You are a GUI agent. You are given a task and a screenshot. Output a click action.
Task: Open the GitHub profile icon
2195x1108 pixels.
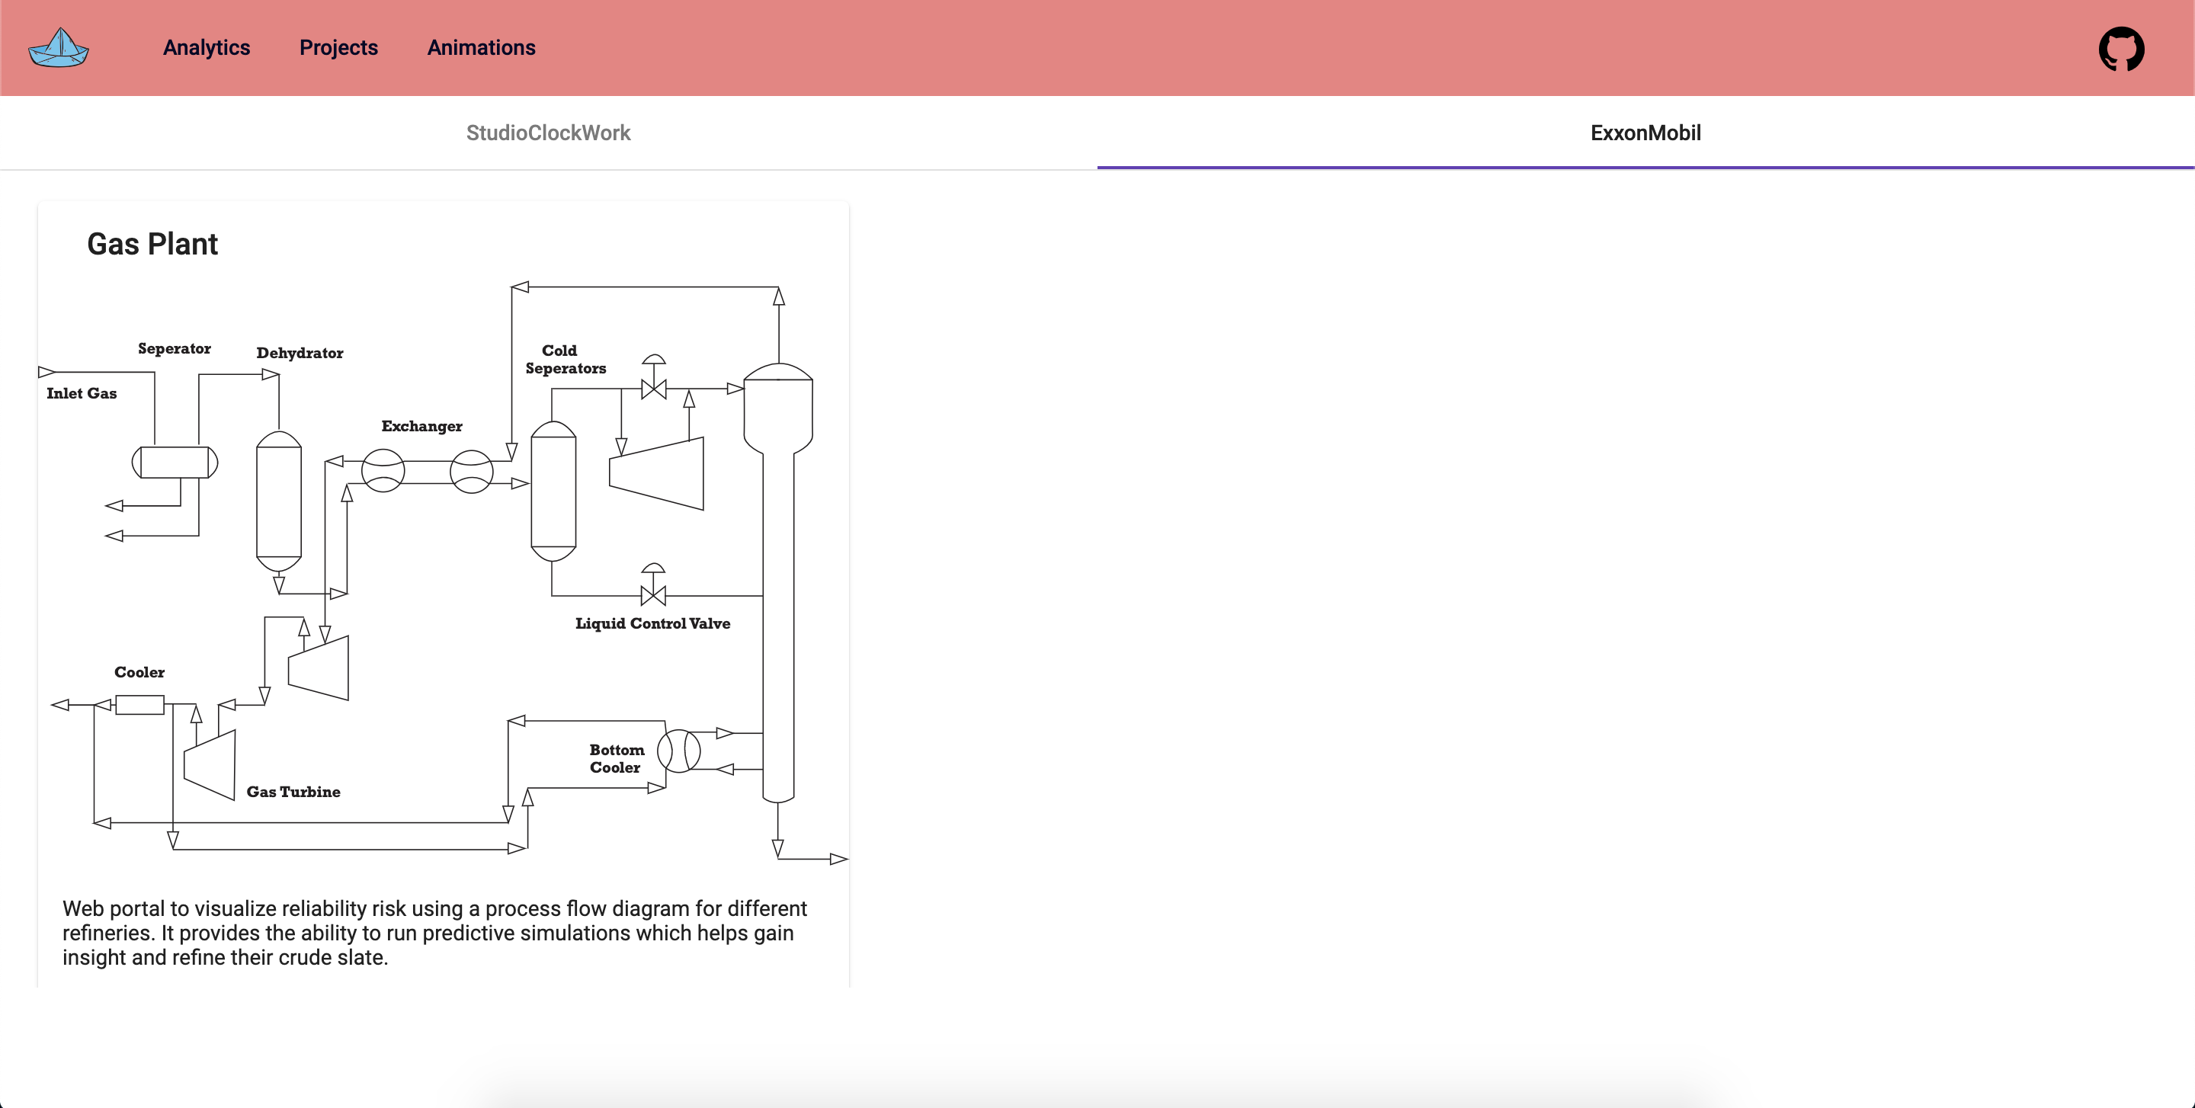pos(2123,49)
